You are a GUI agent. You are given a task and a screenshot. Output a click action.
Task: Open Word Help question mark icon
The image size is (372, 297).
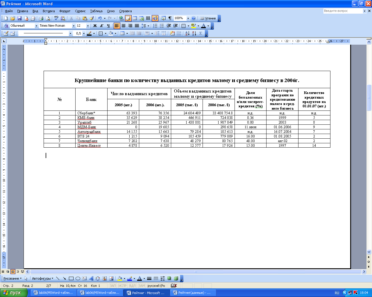[x=194, y=18]
